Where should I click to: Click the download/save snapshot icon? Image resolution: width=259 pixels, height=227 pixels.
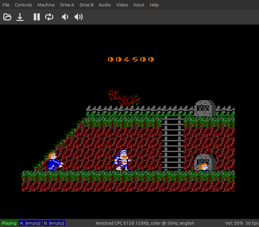pos(20,17)
